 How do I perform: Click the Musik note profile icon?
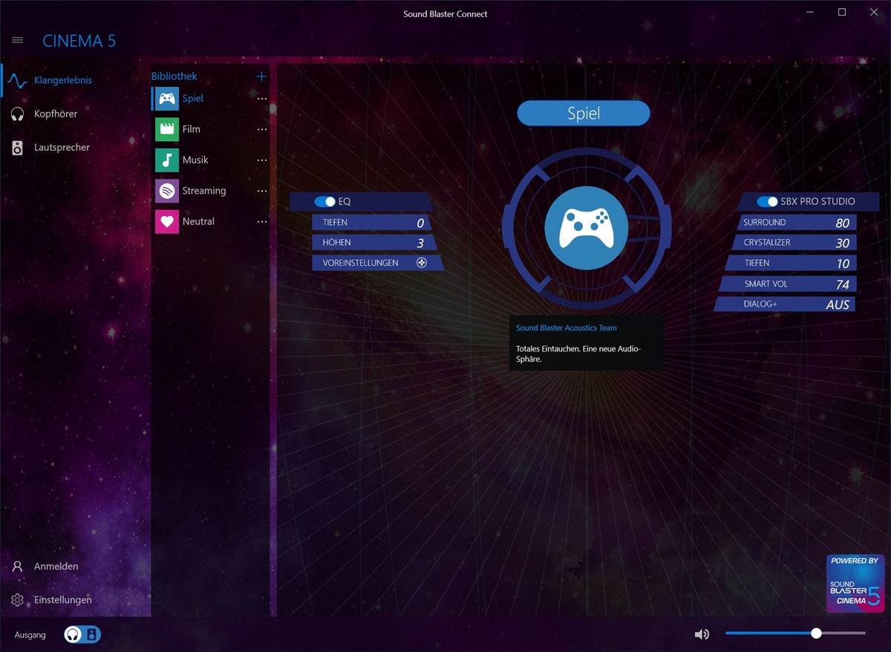[167, 160]
